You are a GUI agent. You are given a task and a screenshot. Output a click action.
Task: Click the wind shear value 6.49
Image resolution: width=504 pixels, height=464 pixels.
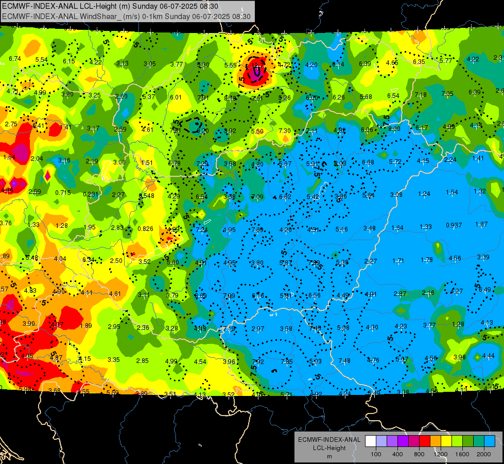pos(485,290)
